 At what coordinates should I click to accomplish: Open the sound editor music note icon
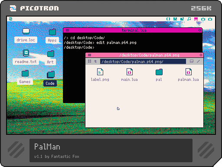(x=189, y=19)
